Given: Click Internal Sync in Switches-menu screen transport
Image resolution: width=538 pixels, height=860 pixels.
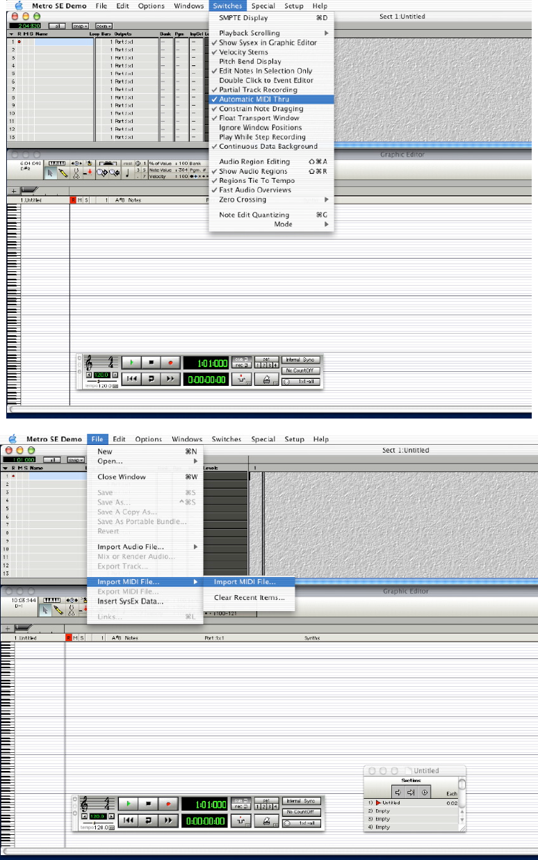Looking at the screenshot, I should pyautogui.click(x=300, y=359).
